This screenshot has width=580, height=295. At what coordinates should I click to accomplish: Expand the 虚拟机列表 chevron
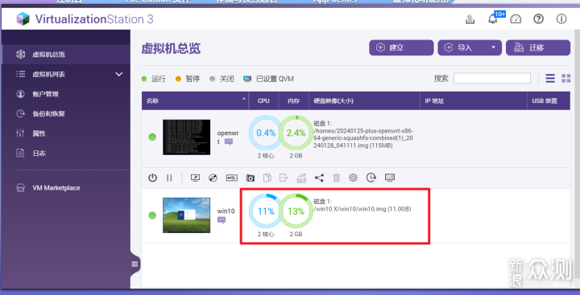click(x=119, y=74)
